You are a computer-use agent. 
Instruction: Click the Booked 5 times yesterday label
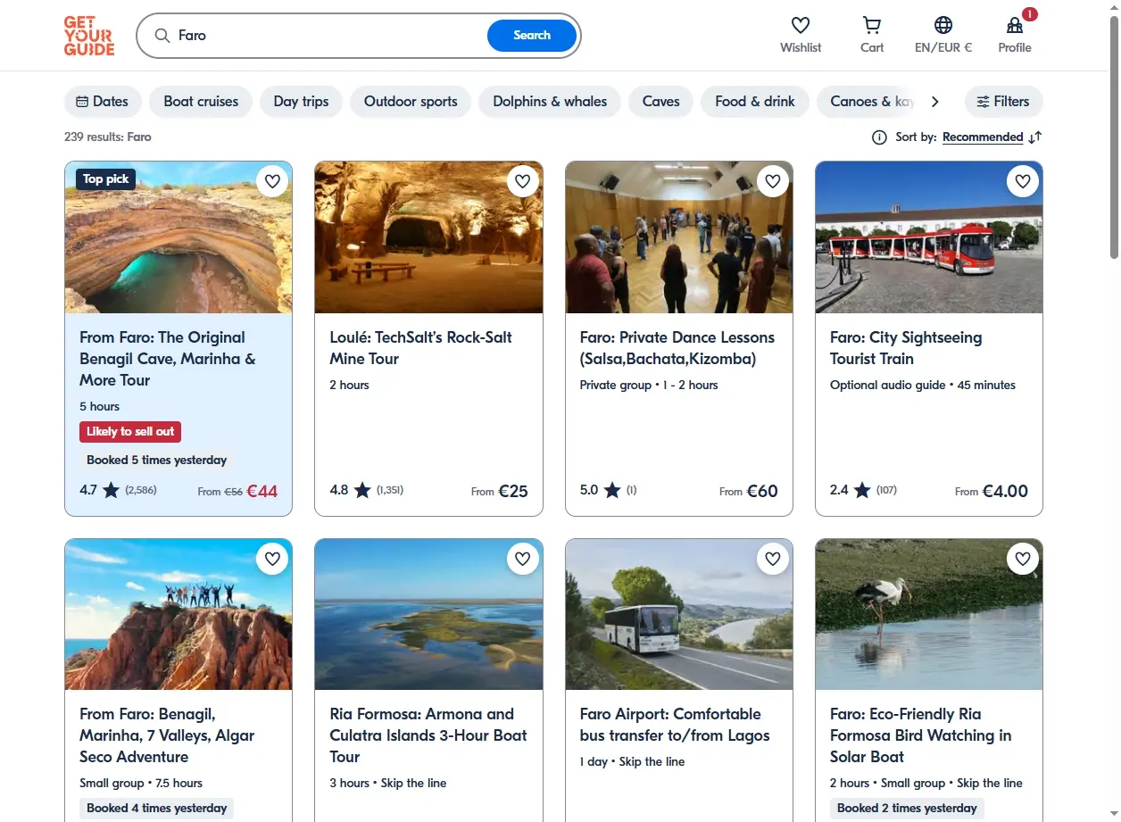click(157, 461)
